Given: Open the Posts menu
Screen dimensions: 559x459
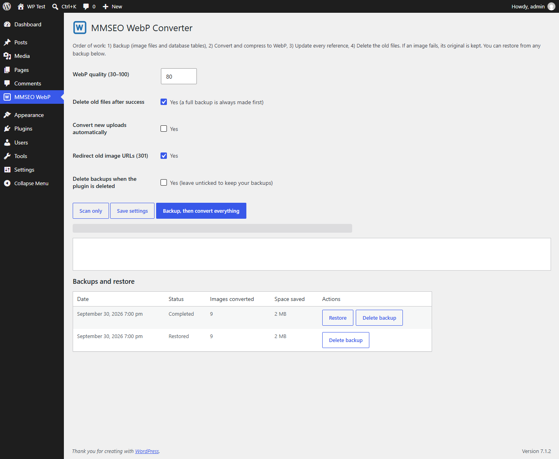Looking at the screenshot, I should pyautogui.click(x=32, y=42).
